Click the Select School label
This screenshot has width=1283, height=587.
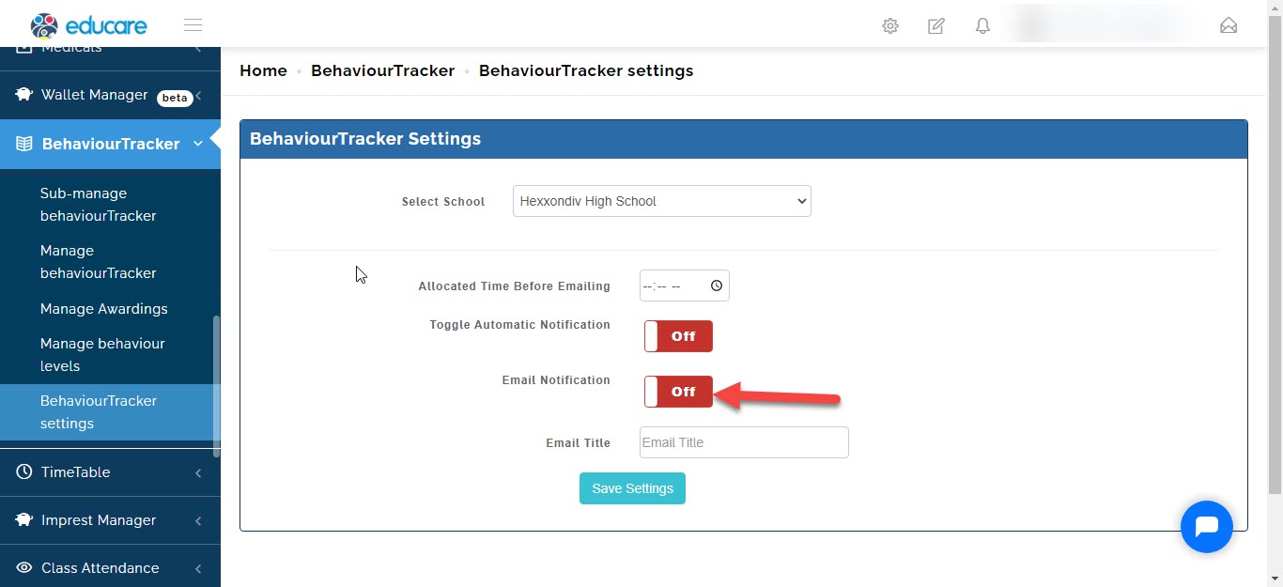(x=443, y=202)
